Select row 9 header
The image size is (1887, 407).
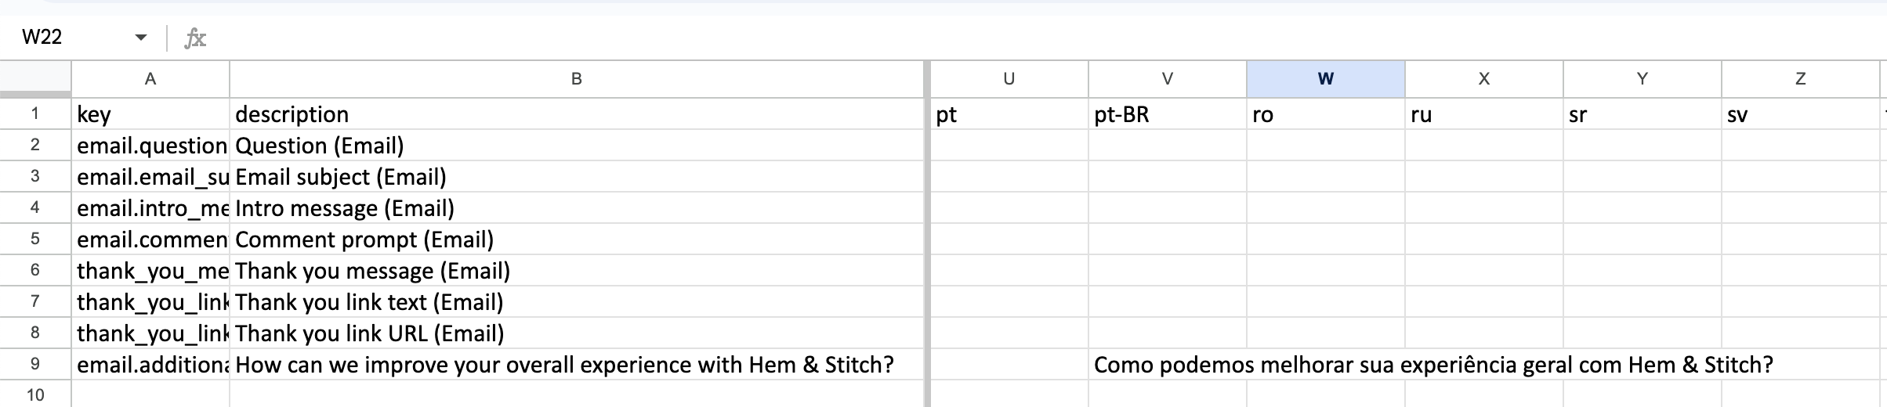pos(35,364)
